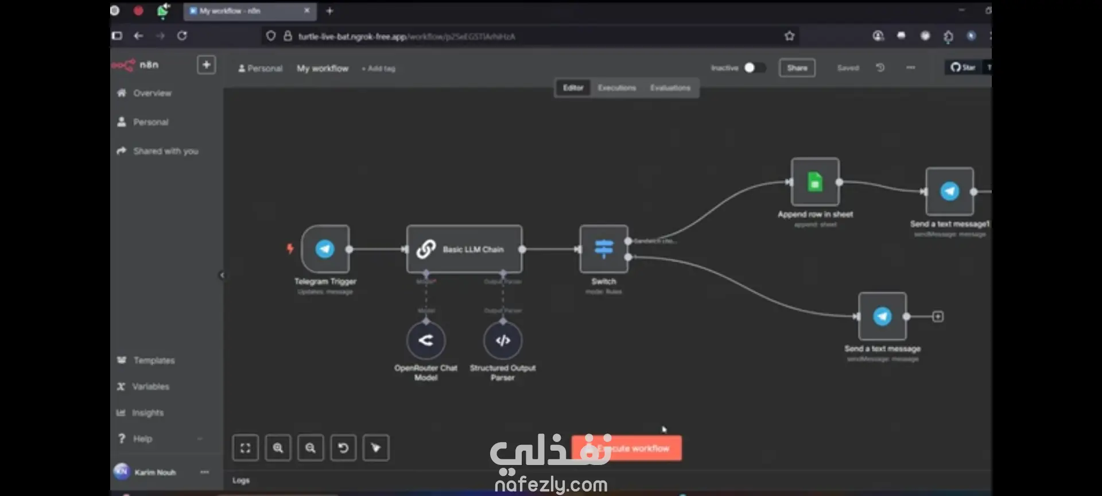Click the browser forward button

click(x=160, y=36)
